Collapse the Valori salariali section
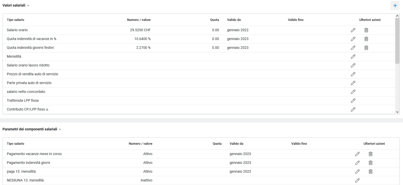The width and height of the screenshot is (403, 185). click(x=28, y=6)
